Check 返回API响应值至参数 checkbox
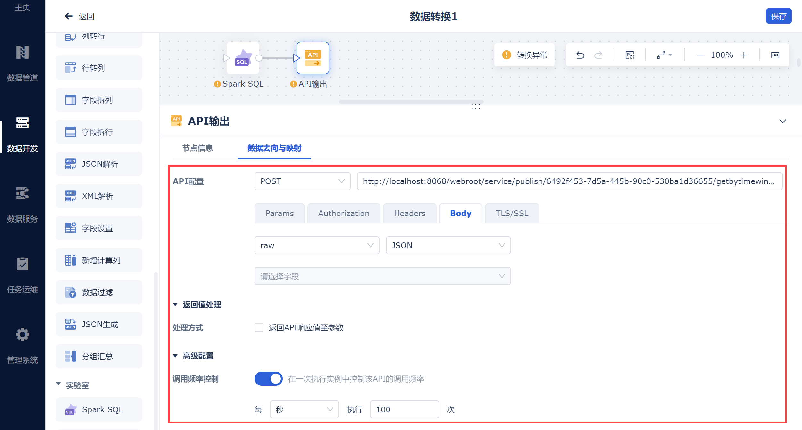This screenshot has width=802, height=430. (x=259, y=327)
